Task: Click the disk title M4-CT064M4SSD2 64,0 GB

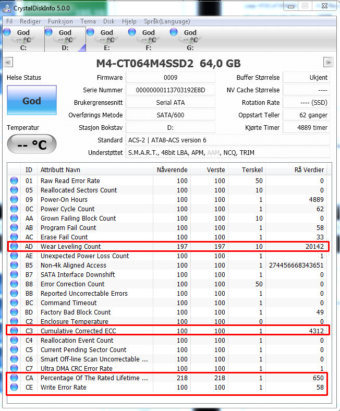Action: coord(168,63)
